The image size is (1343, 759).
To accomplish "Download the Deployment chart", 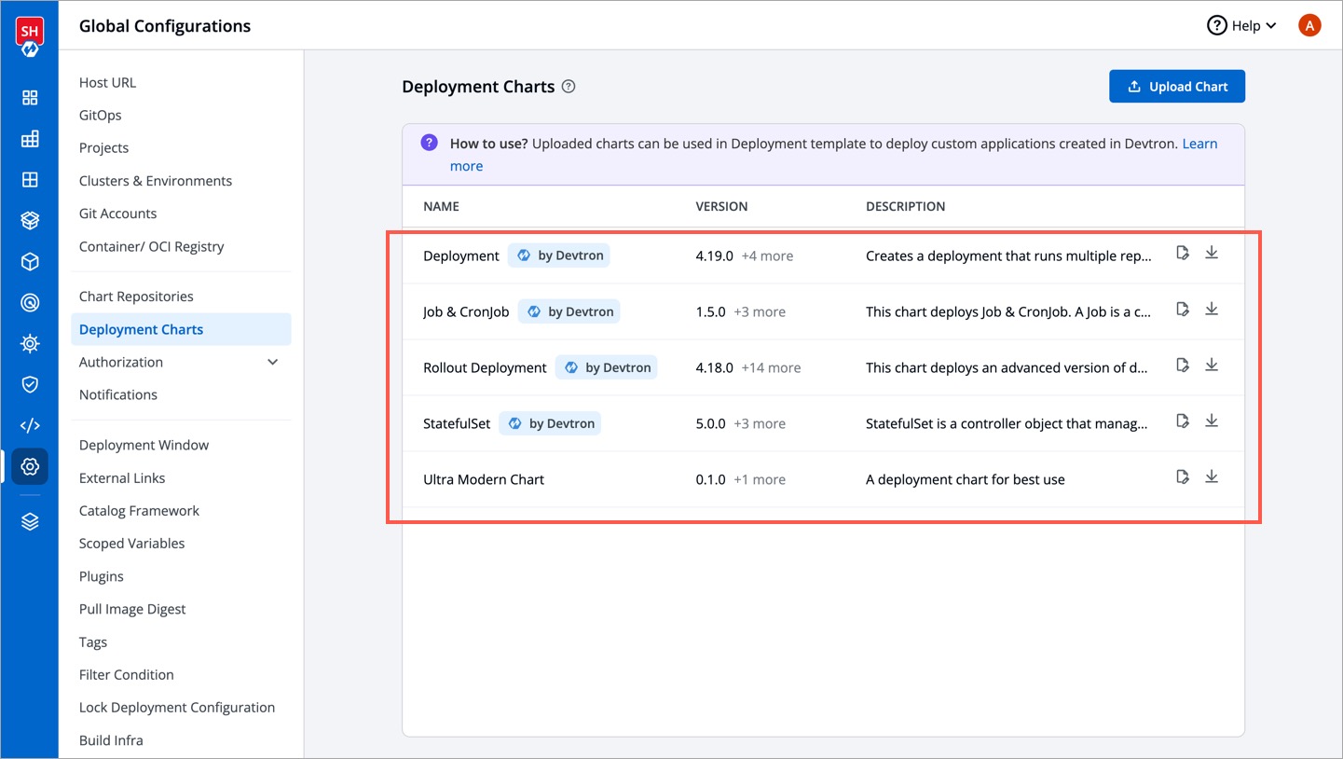I will pyautogui.click(x=1212, y=253).
